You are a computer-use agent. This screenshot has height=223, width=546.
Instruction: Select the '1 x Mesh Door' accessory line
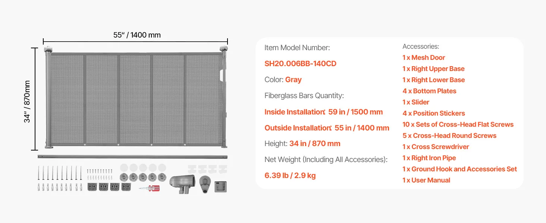pos(424,58)
